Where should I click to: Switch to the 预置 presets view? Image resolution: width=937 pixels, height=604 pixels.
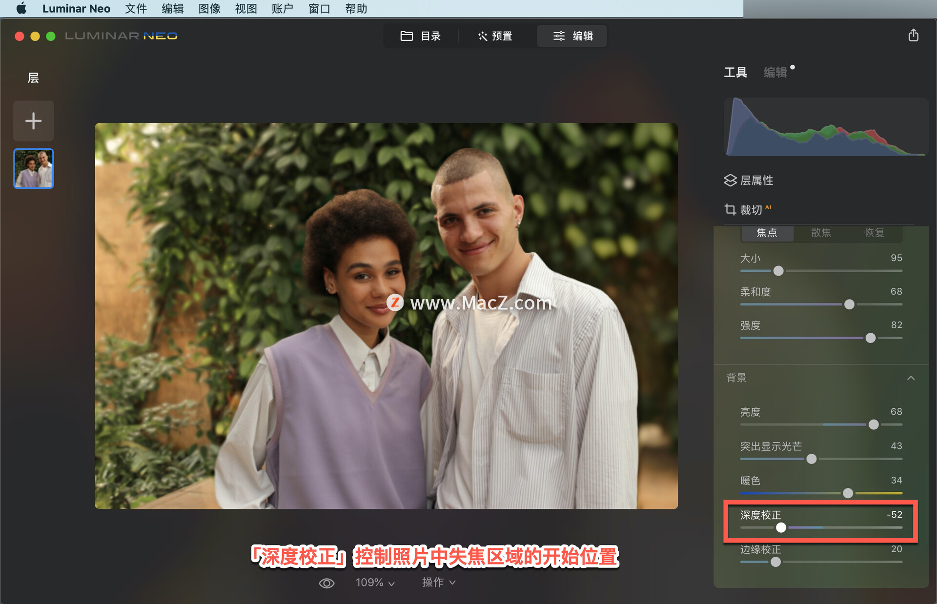tap(495, 36)
